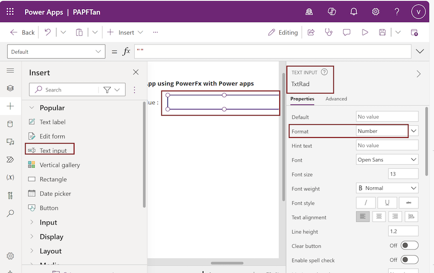The image size is (434, 273).
Task: Collapse the Popular category
Action: click(32, 107)
